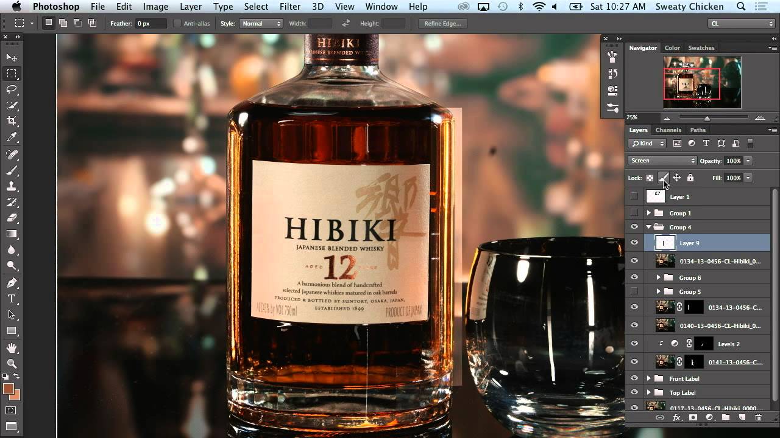Click Lock all padlock icon
This screenshot has height=438, width=780.
point(690,178)
